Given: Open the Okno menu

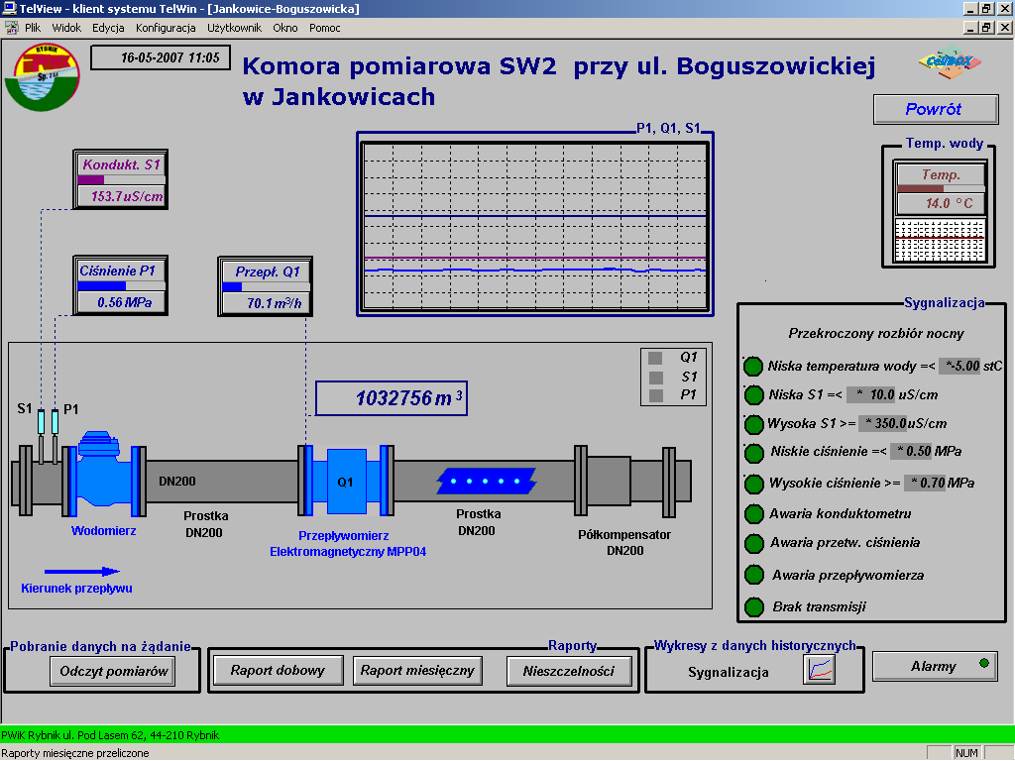Looking at the screenshot, I should click(x=285, y=28).
